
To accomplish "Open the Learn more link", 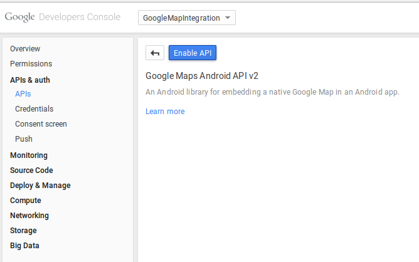I will click(165, 112).
